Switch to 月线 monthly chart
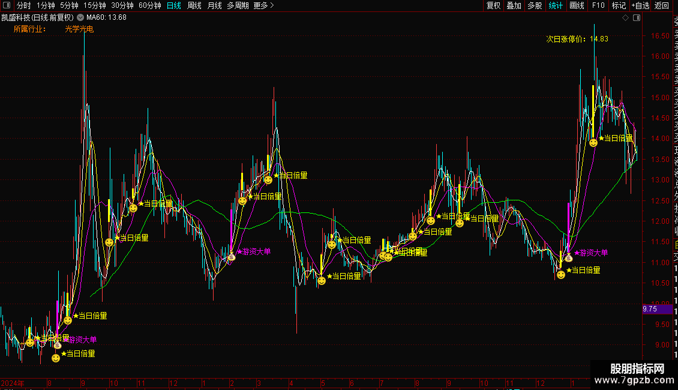This screenshot has height=390, width=678. (214, 5)
